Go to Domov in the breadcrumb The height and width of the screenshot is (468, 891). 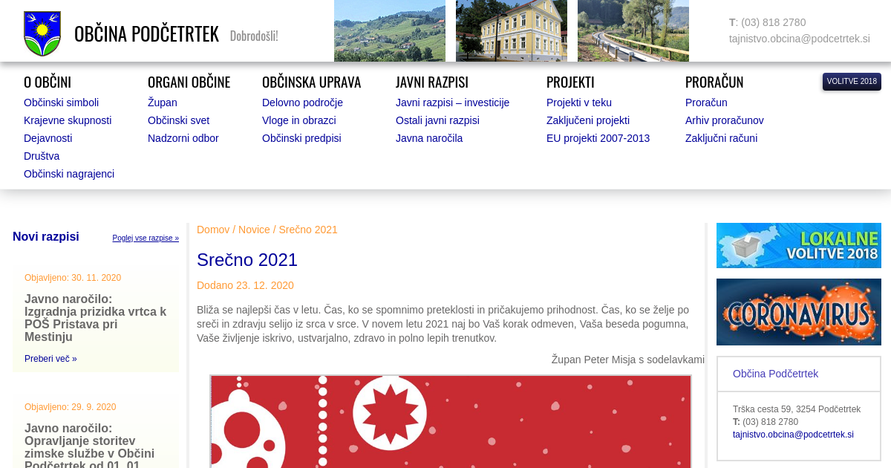tap(213, 230)
